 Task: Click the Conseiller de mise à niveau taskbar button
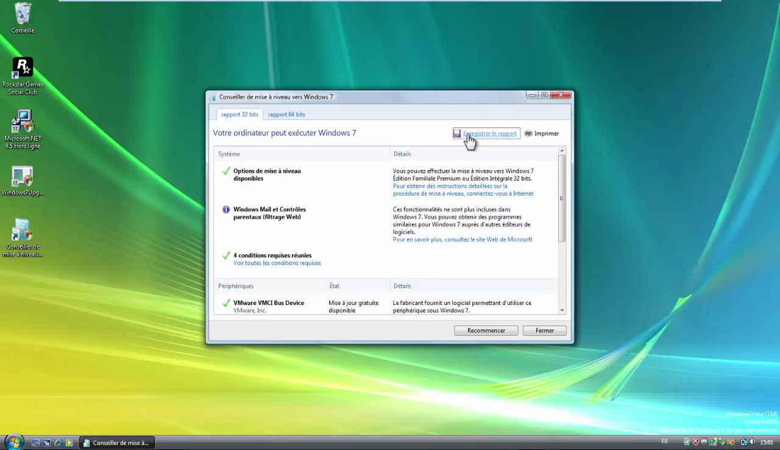(x=116, y=443)
